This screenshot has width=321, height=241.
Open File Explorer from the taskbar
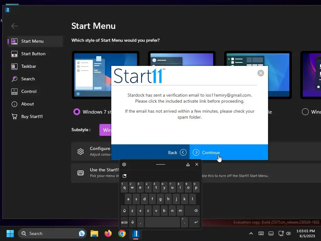click(x=94, y=233)
